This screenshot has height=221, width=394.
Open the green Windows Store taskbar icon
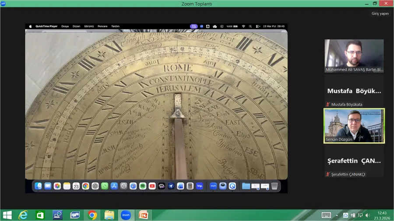(x=40, y=215)
